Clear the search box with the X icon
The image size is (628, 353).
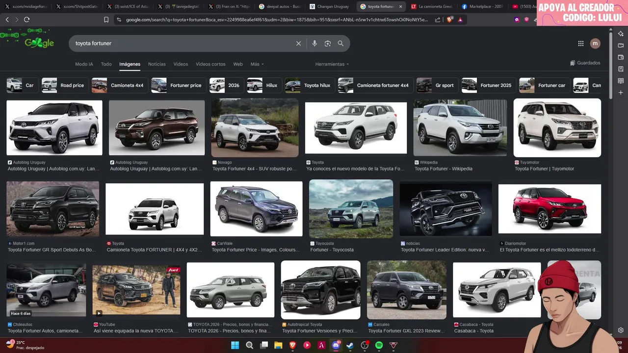(298, 44)
